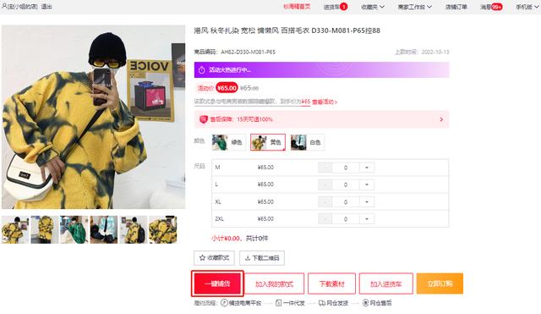Screen dimensions: 541x314
Task: Click the download icon on 下载二维码 button
Action: [248, 257]
